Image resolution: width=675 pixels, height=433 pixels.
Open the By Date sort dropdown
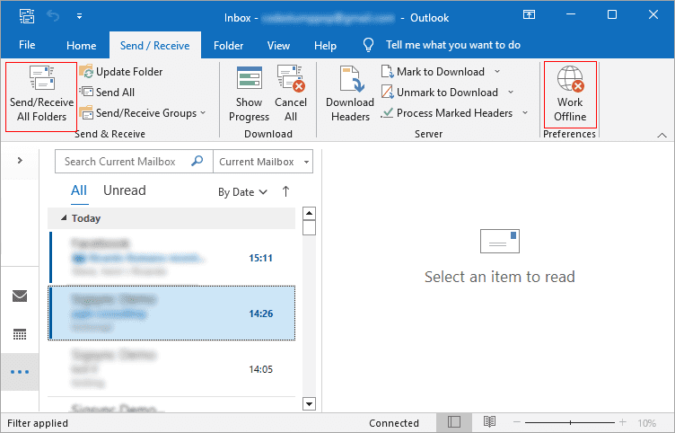pyautogui.click(x=242, y=192)
